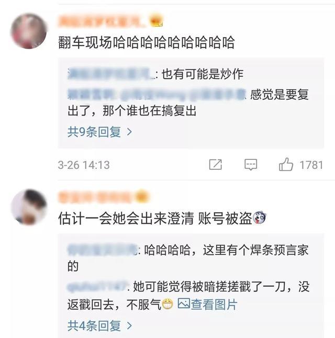Tap the picture icon before 查看图片
Screen dimensions: 335x338
(184, 304)
